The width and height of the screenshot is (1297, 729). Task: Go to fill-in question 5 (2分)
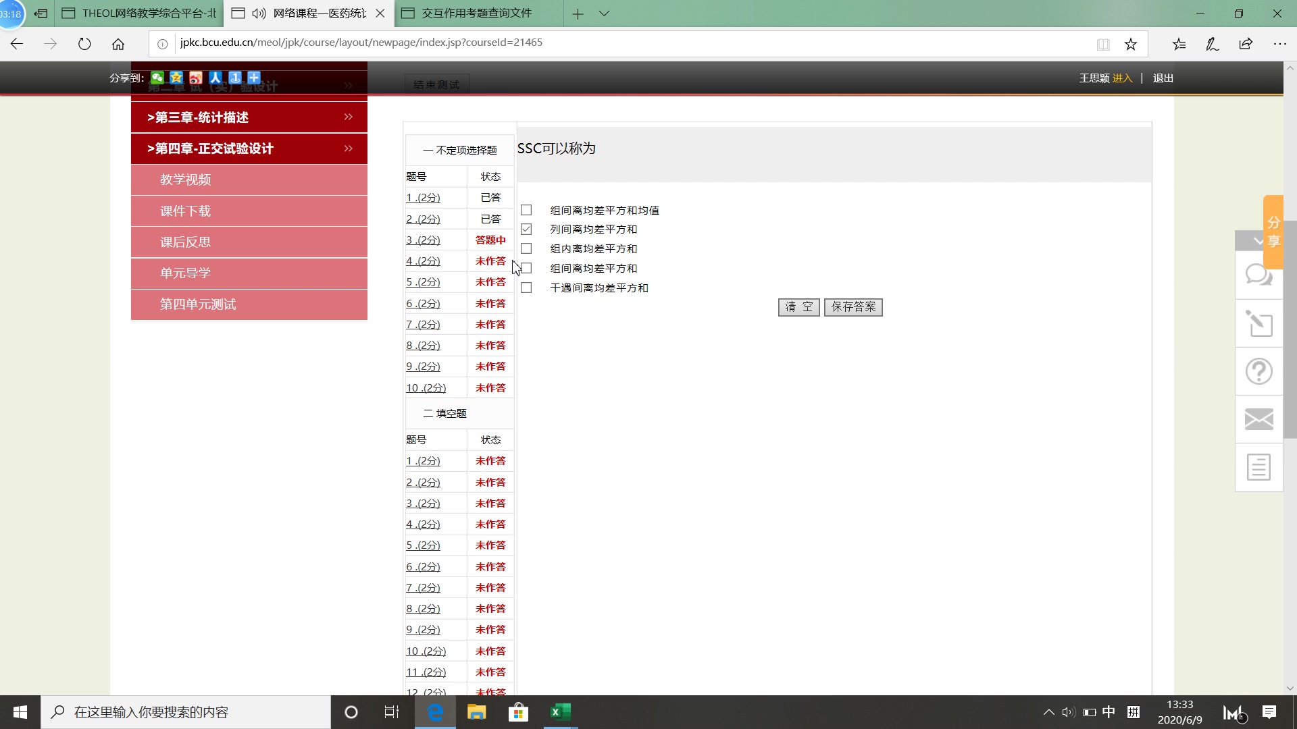(x=423, y=545)
